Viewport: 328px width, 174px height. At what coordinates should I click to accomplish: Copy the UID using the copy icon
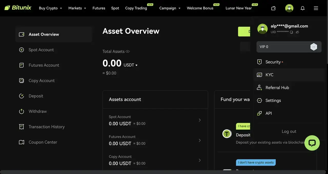coord(291,32)
